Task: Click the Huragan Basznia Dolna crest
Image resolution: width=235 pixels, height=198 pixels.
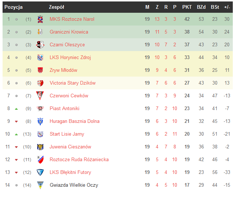Action: point(40,121)
